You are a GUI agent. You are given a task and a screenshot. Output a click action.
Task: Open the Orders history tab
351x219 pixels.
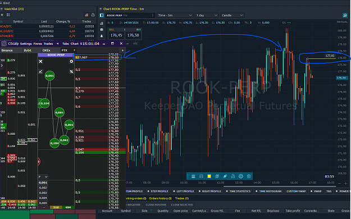coord(160,198)
